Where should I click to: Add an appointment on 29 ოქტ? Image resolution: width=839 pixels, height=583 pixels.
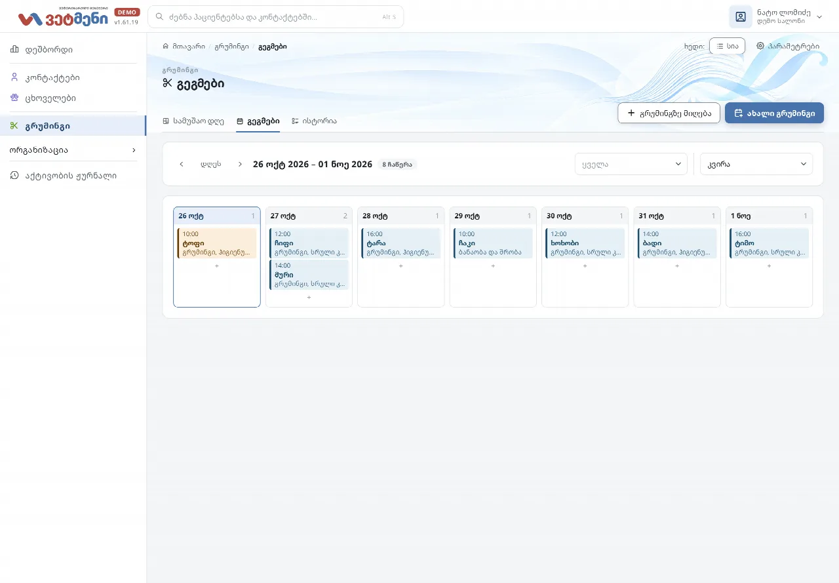(493, 266)
